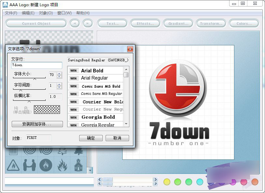The height and width of the screenshot is (193, 265).
Task: Click the 文字行 input with 7down
Action: point(37,65)
